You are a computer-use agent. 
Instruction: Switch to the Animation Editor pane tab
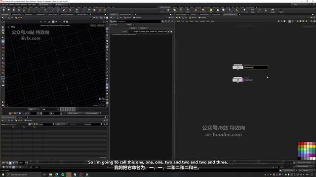[x=16, y=14]
